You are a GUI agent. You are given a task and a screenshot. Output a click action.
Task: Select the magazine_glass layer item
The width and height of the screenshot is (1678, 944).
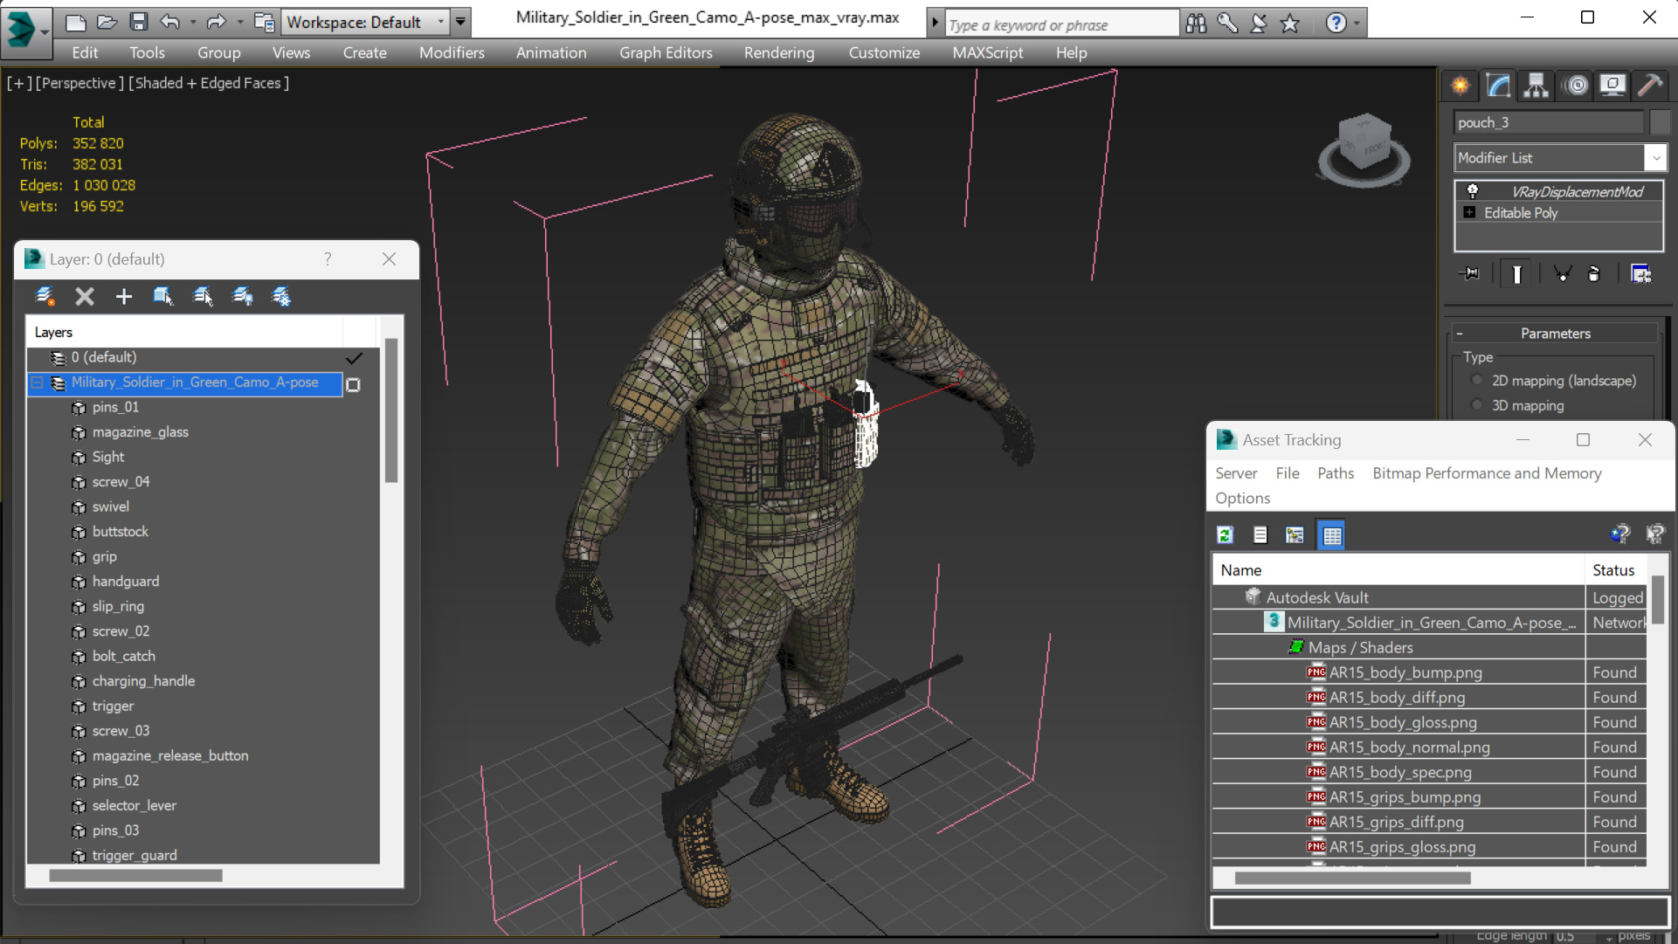tap(141, 431)
